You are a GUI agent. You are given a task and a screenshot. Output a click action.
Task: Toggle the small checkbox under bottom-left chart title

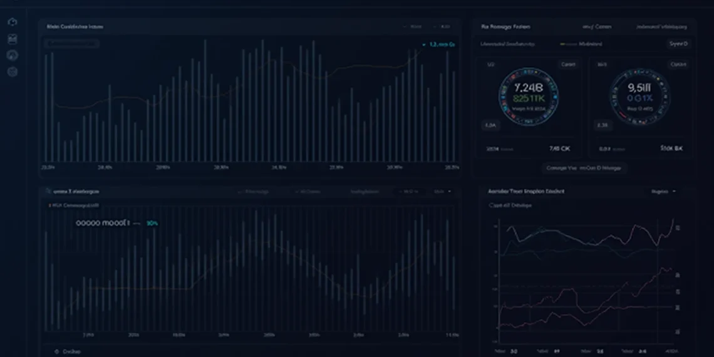[x=50, y=205]
